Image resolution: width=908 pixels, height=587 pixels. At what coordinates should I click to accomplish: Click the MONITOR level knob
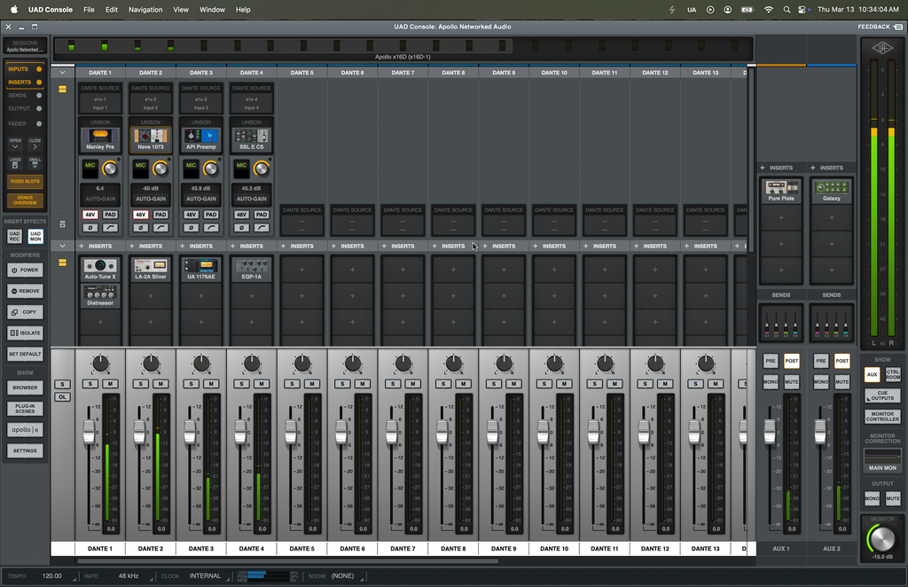[882, 539]
